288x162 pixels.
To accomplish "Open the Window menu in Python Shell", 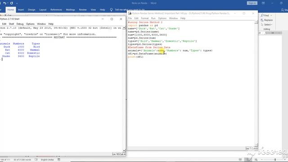I will coord(41,24).
